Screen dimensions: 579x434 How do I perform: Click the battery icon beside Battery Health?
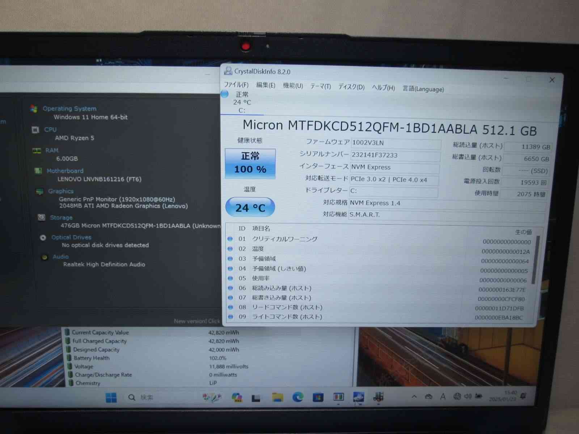pyautogui.click(x=69, y=358)
